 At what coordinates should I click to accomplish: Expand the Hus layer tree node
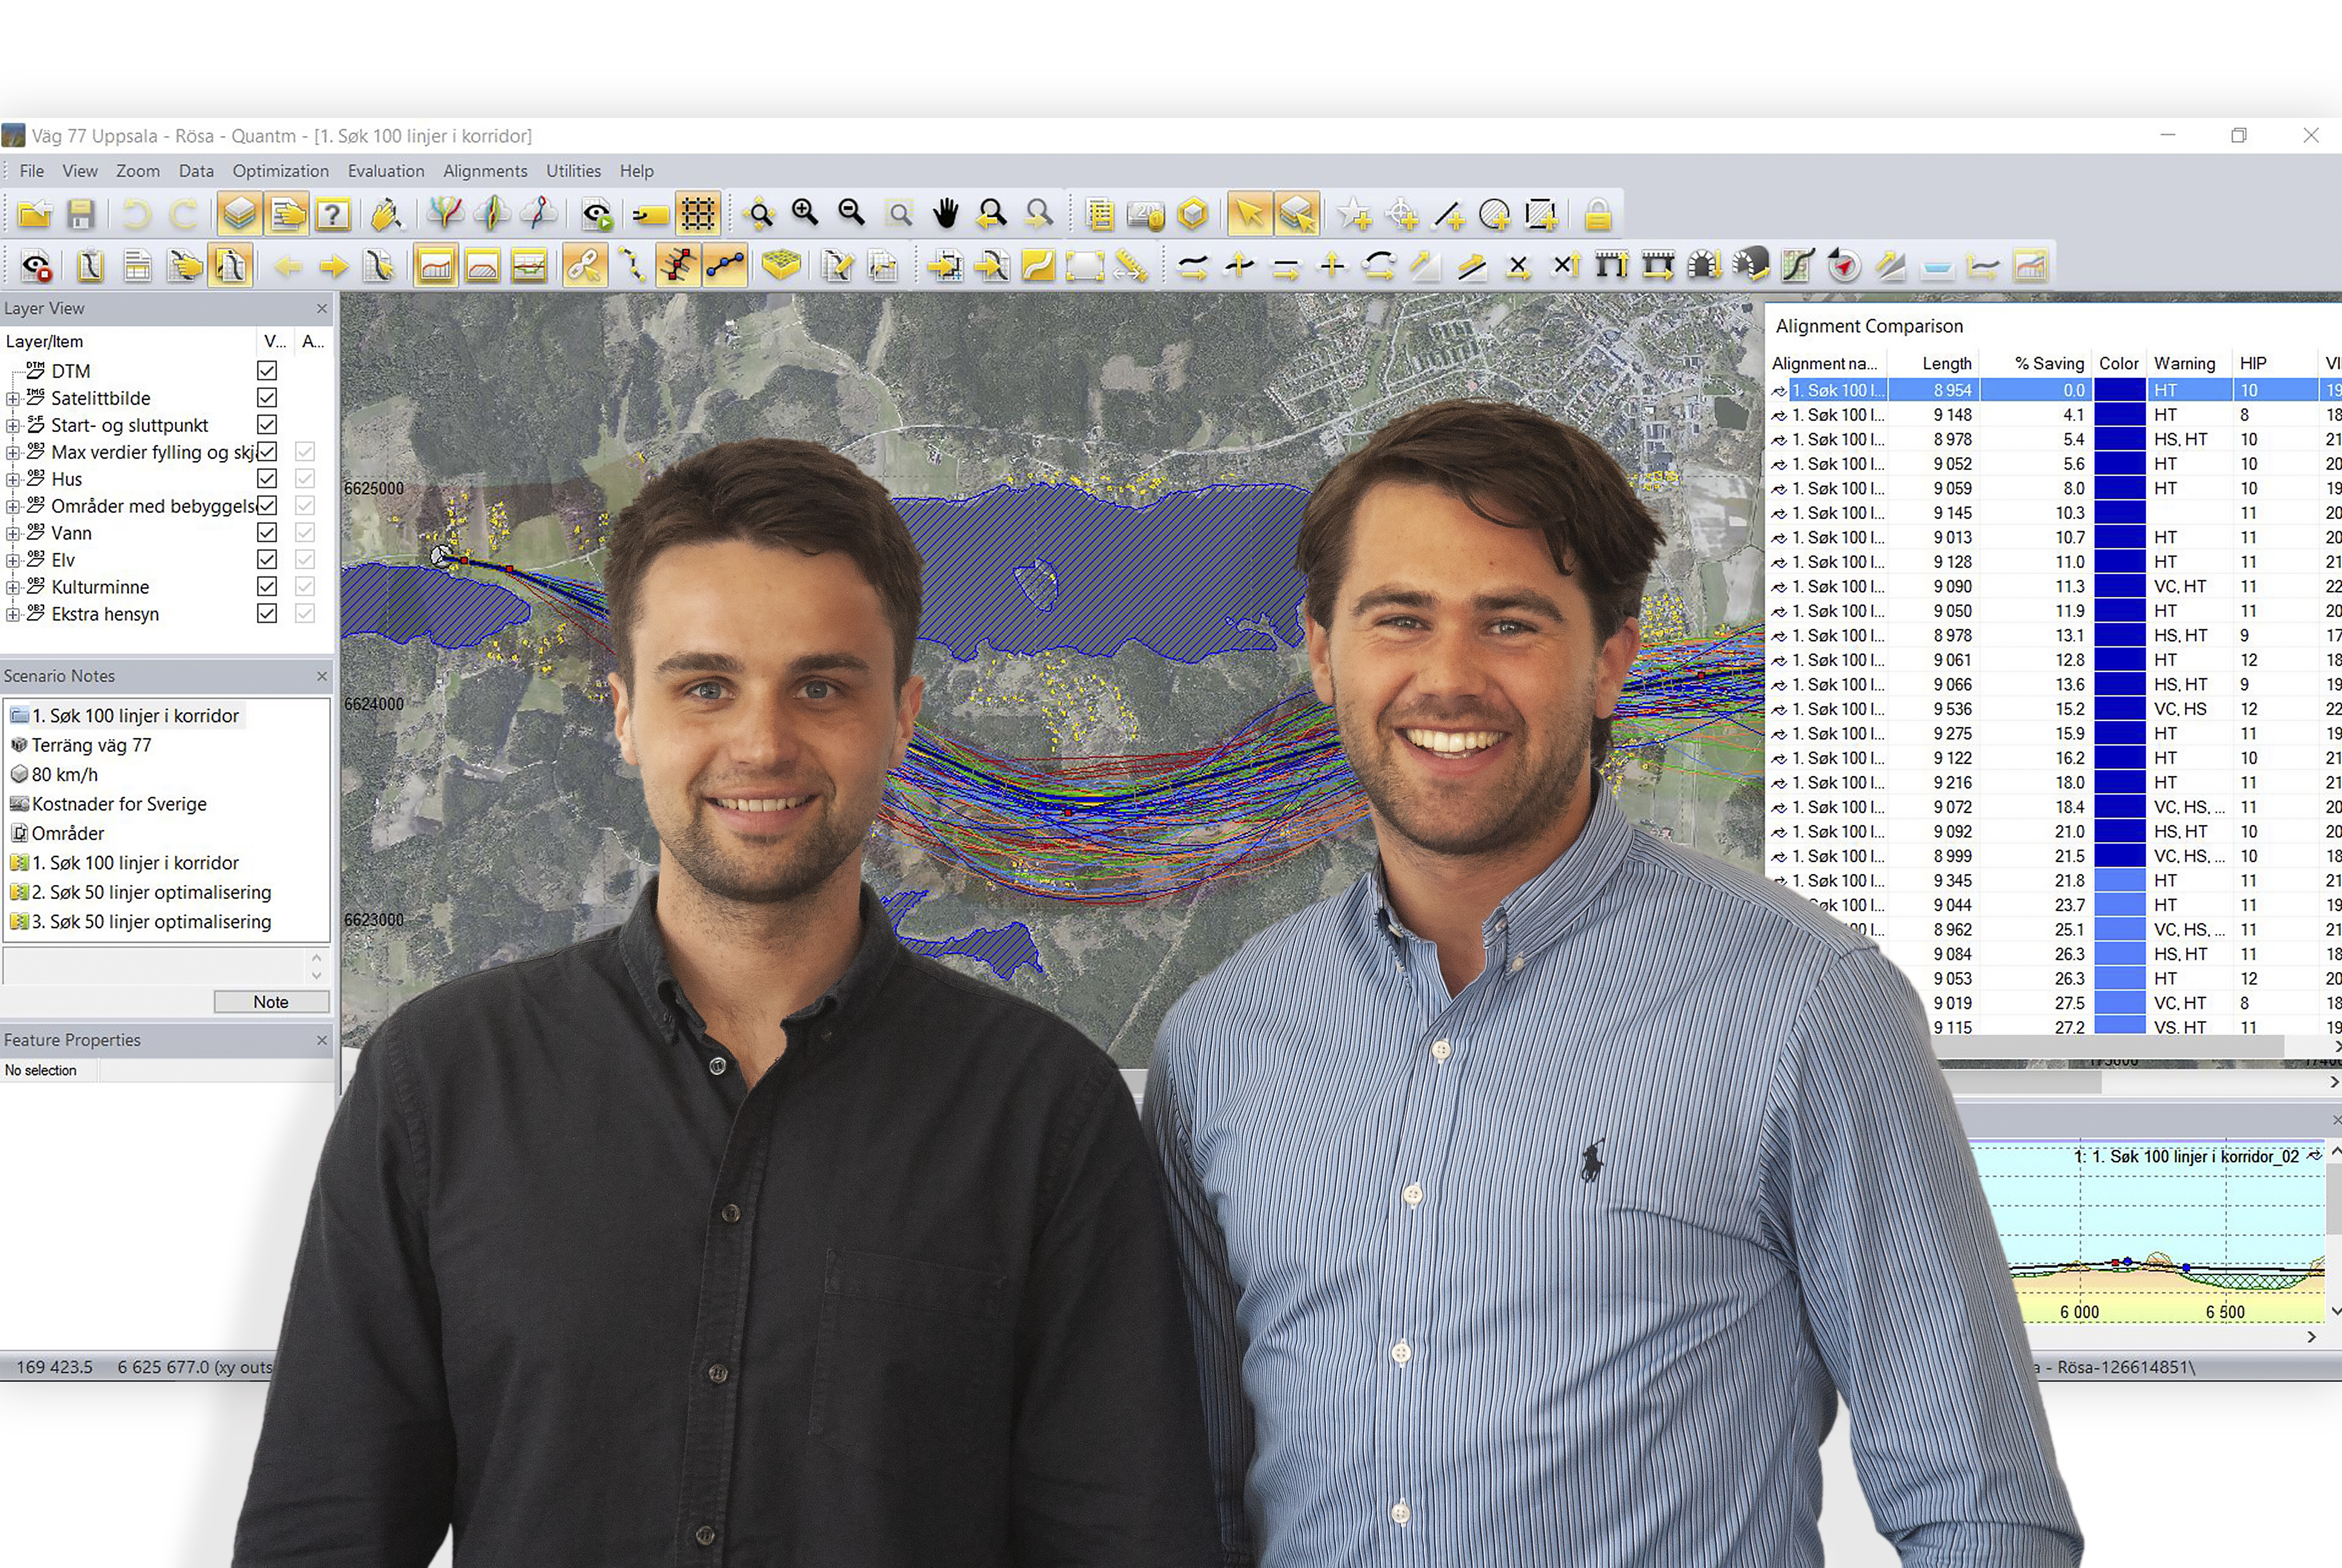tap(12, 479)
